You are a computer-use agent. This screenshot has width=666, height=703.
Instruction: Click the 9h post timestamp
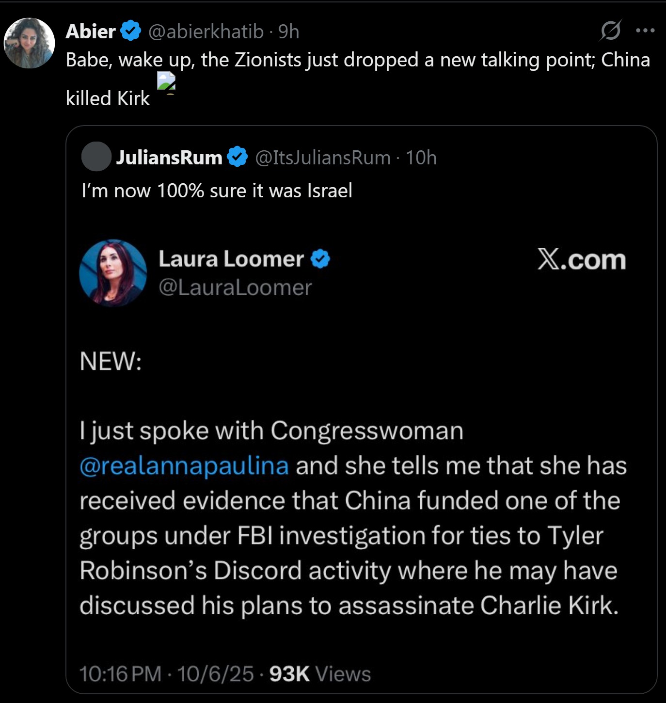coord(289,32)
